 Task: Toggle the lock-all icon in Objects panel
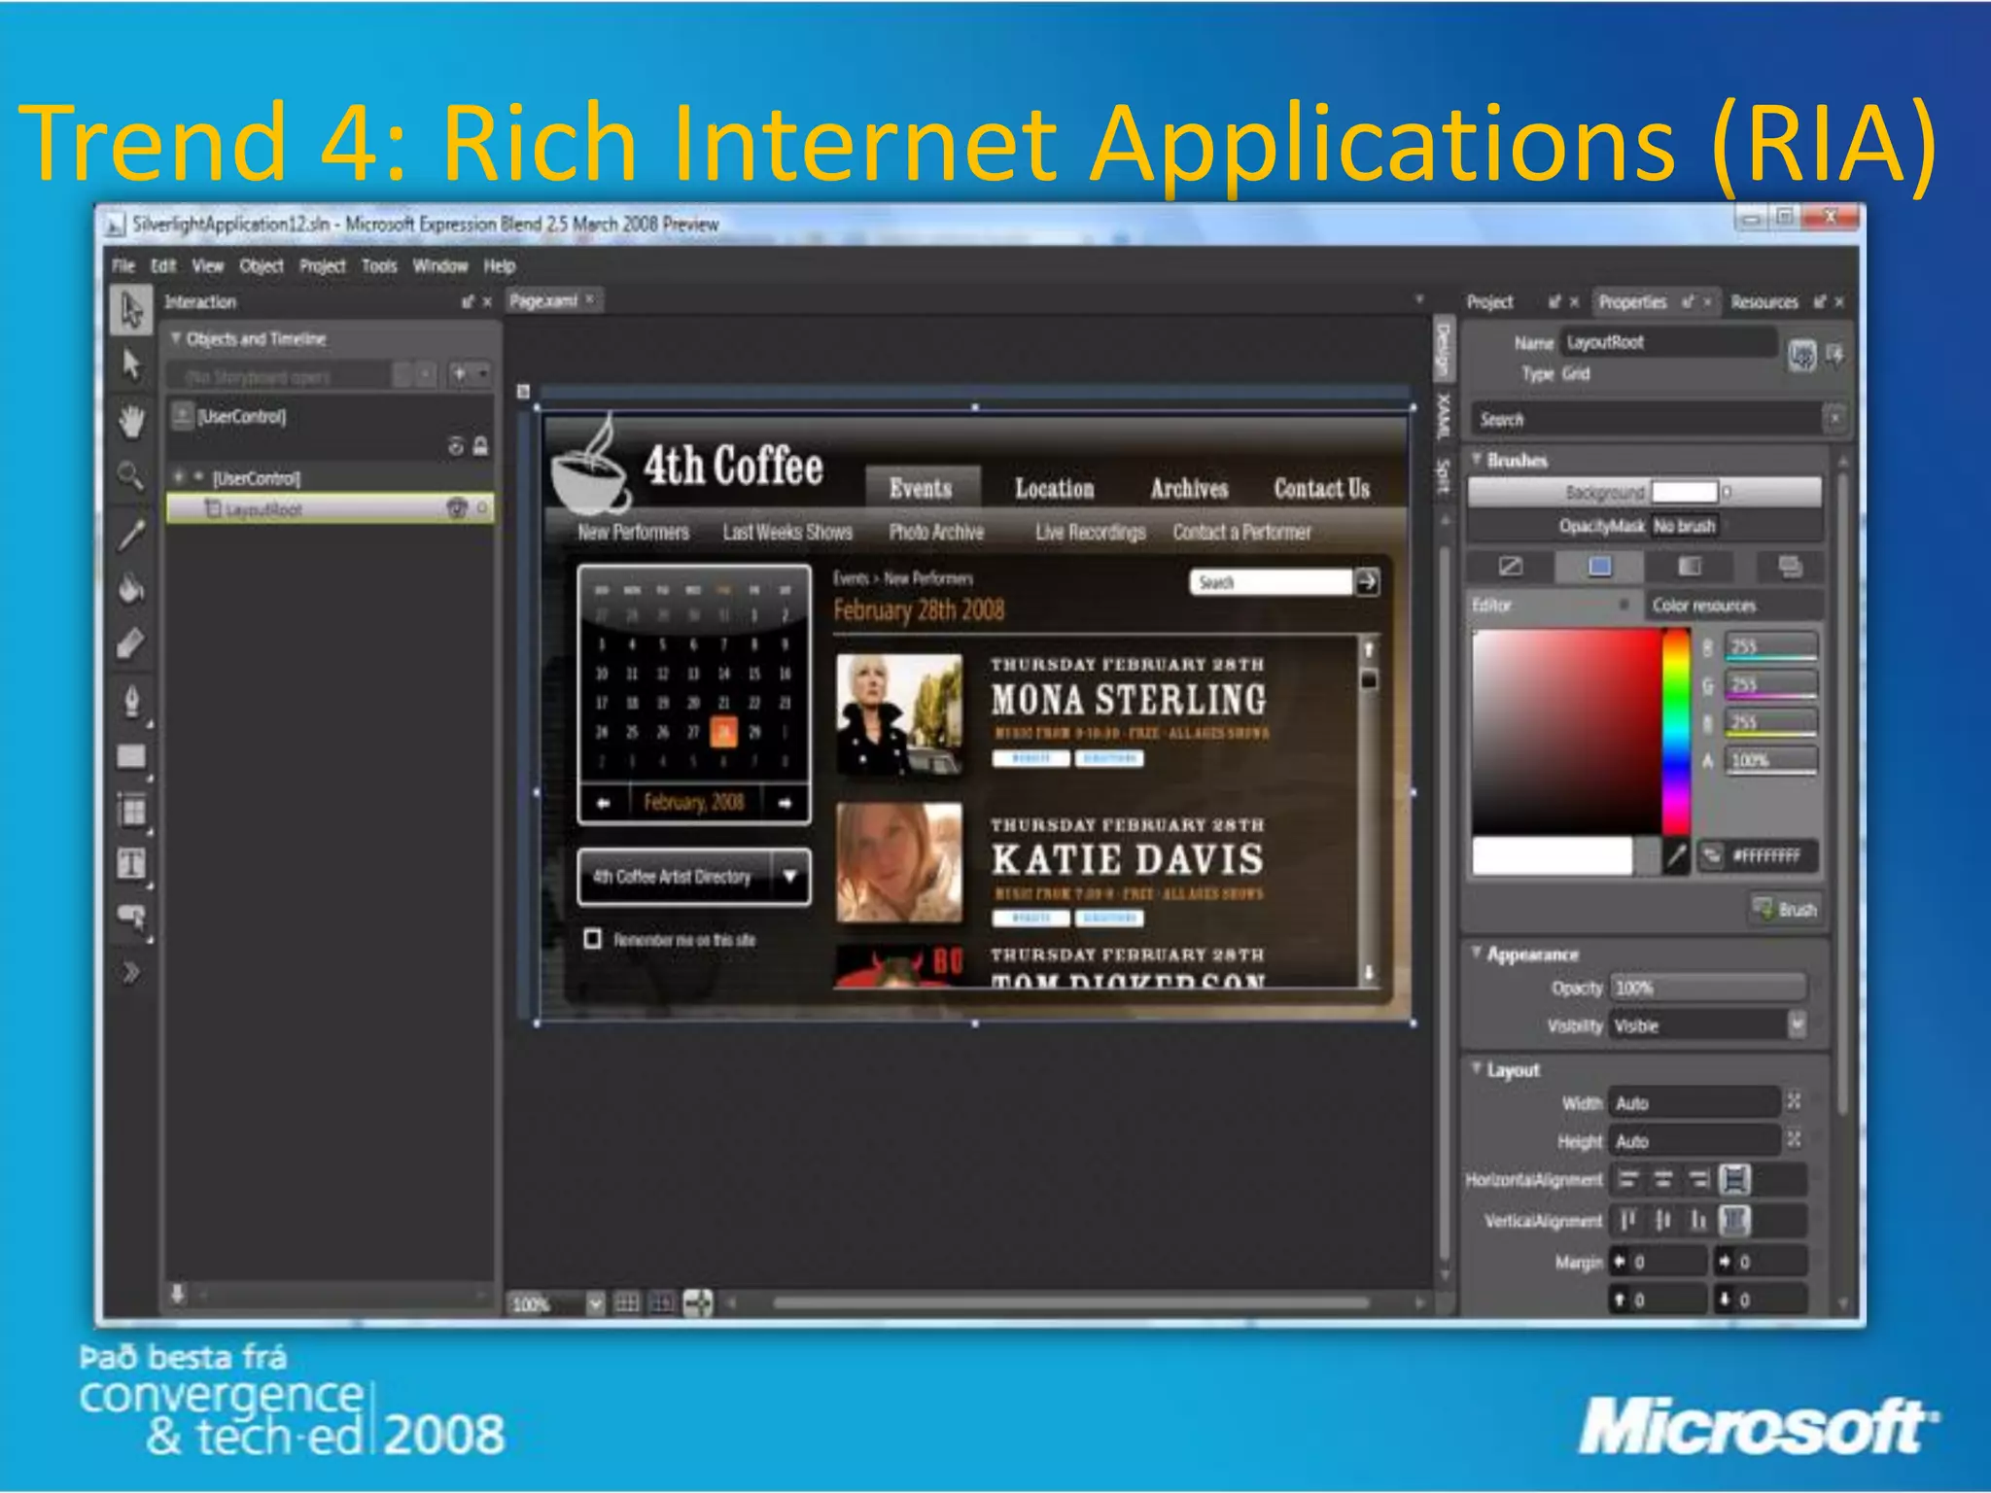point(480,446)
